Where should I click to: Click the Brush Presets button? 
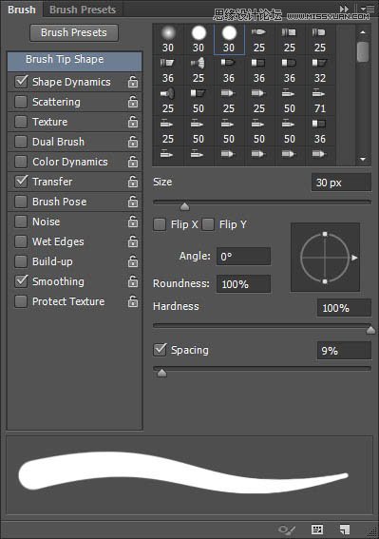74,33
